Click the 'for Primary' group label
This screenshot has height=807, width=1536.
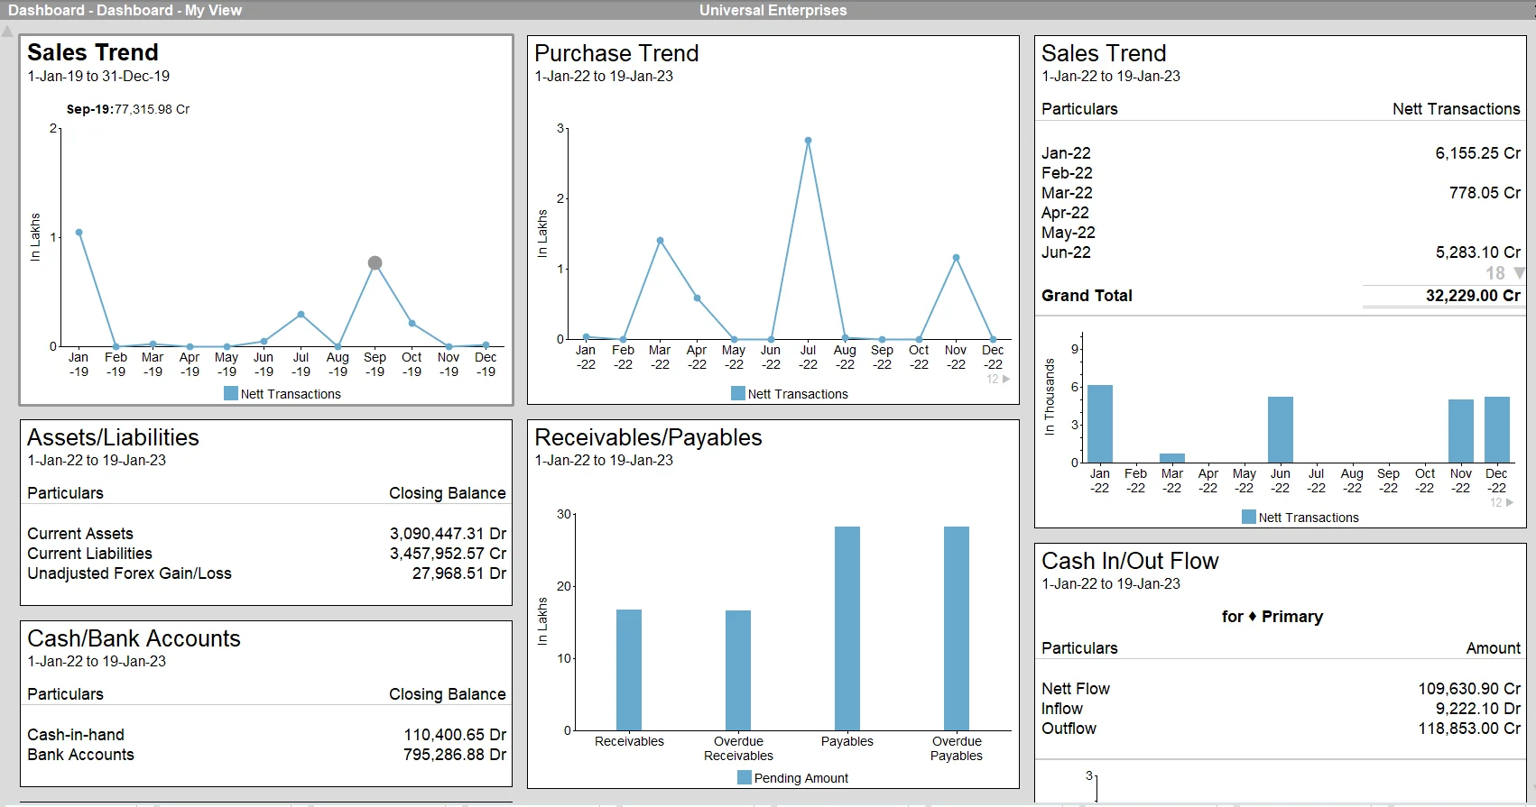(1272, 617)
